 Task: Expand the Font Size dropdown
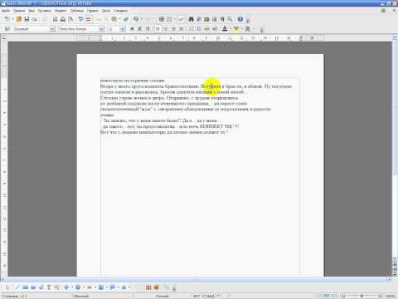(123, 29)
